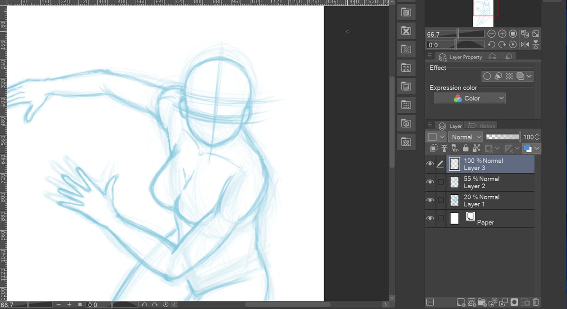The width and height of the screenshot is (567, 309).
Task: Apply Border effect in Layer Property
Action: pyautogui.click(x=487, y=76)
